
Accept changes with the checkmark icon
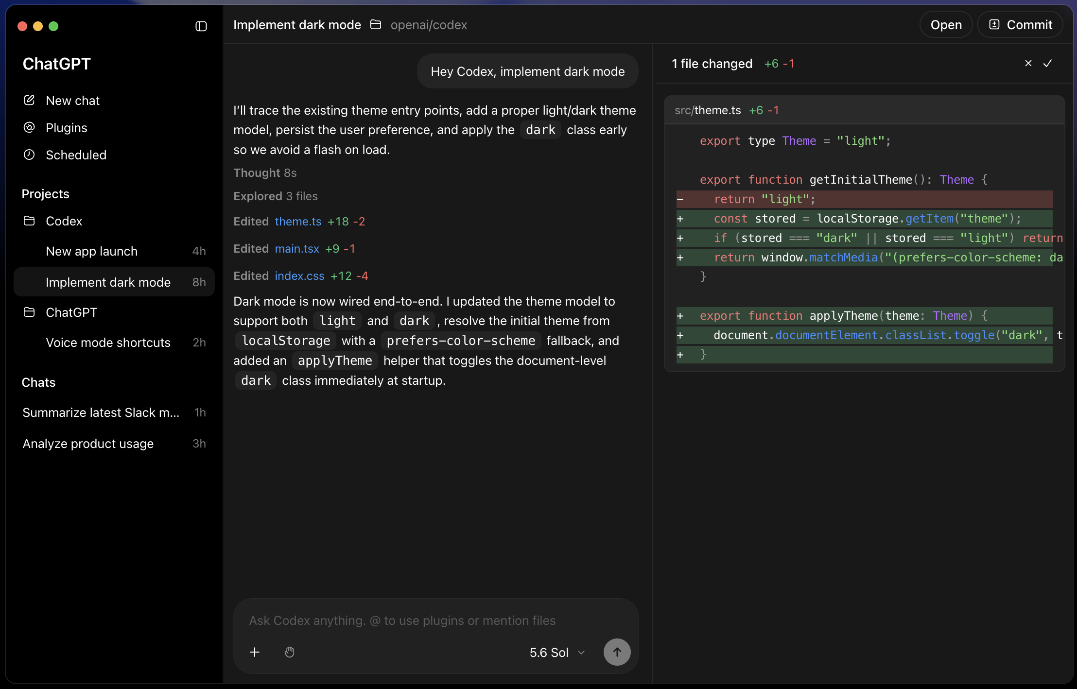1048,63
